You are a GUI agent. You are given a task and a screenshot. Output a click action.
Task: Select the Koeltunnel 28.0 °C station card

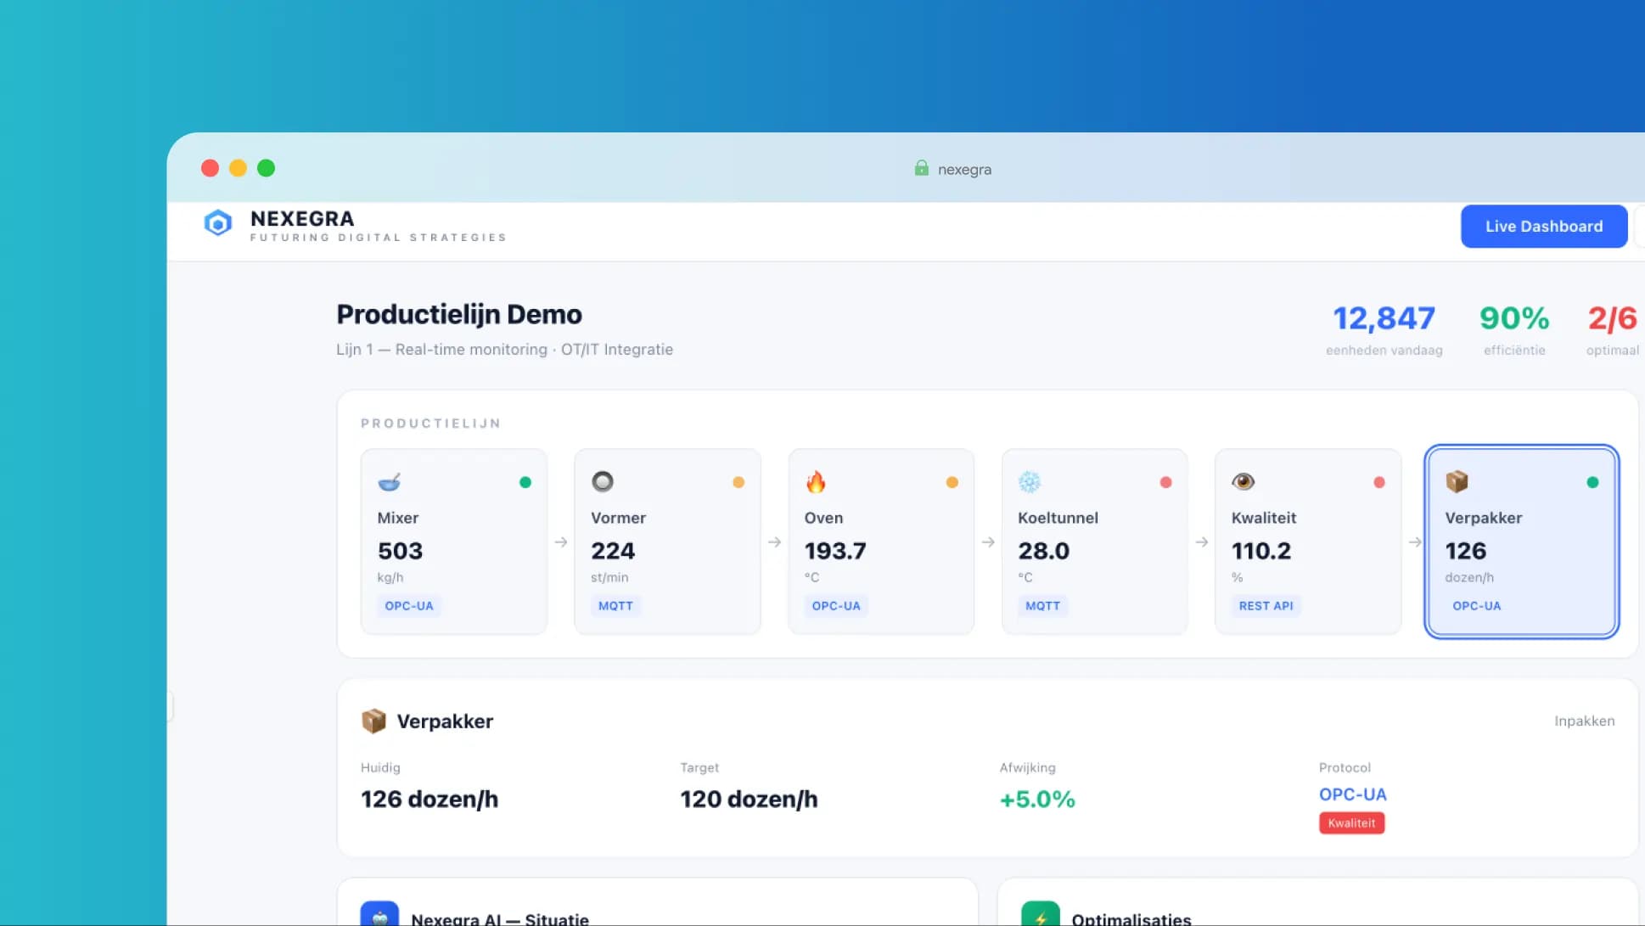coord(1094,542)
